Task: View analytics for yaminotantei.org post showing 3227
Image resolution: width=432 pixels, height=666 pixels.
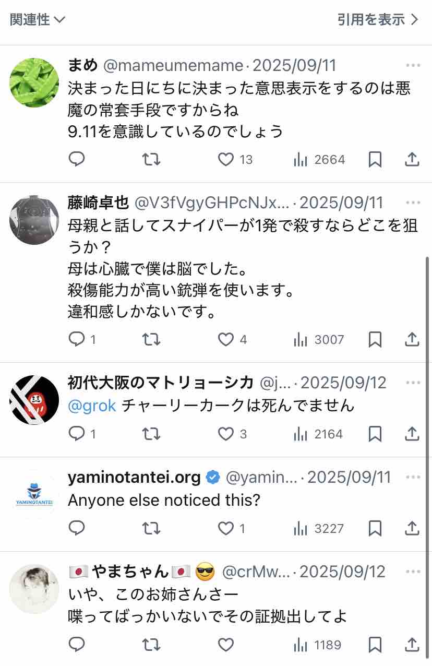Action: coord(319,529)
